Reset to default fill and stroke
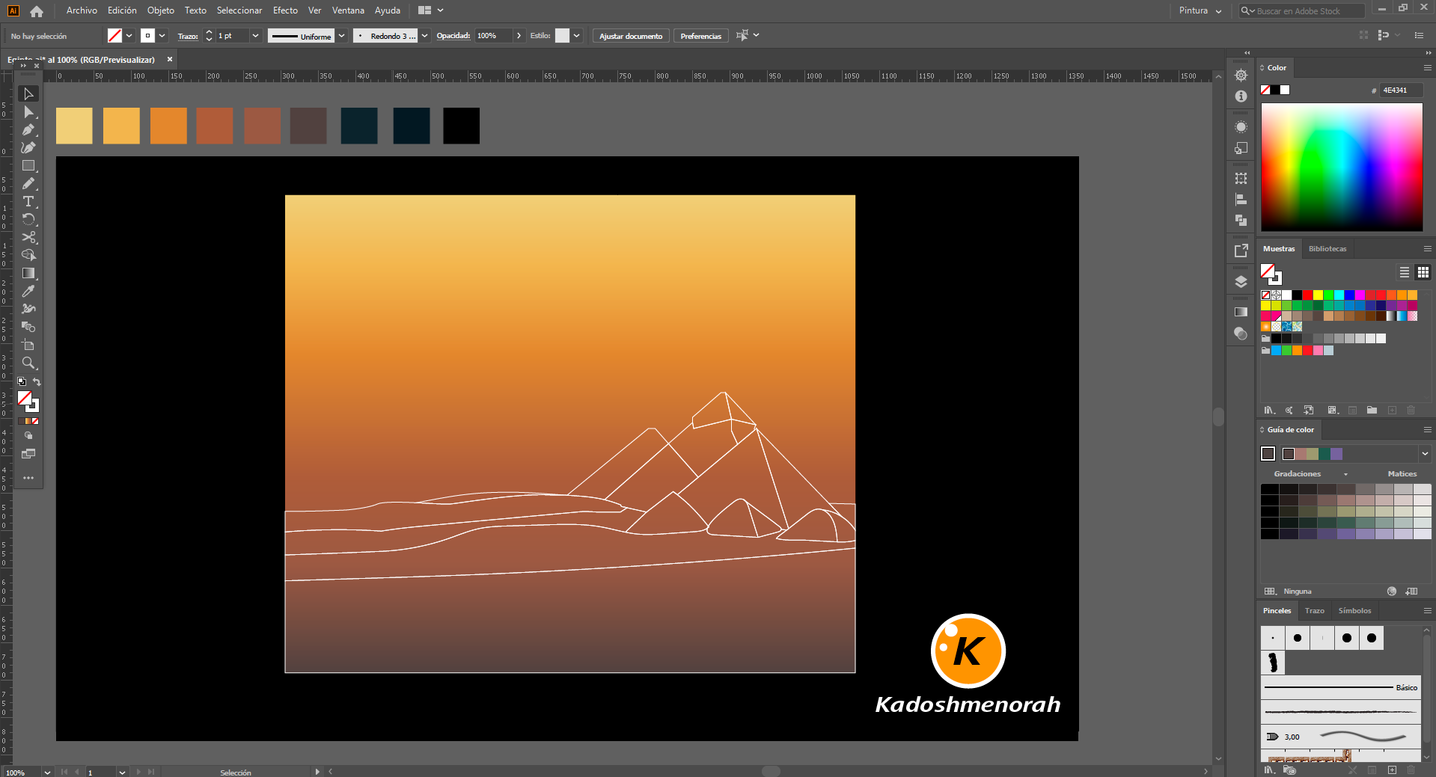The height and width of the screenshot is (777, 1436). click(x=22, y=382)
